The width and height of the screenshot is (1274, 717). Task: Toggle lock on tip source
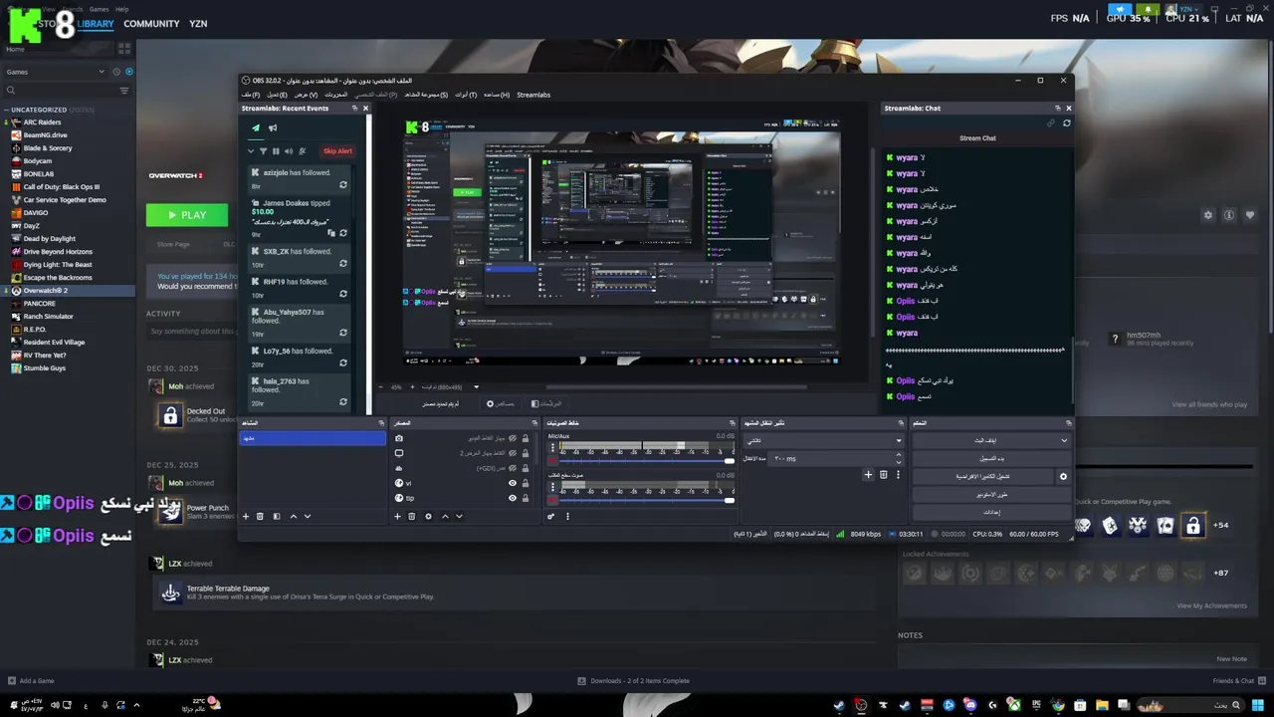point(526,498)
